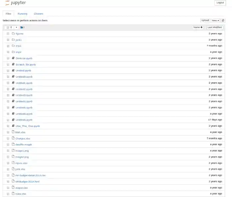The image size is (232, 197).
Task: Open the tmp2 folder link
Action: (19, 52)
